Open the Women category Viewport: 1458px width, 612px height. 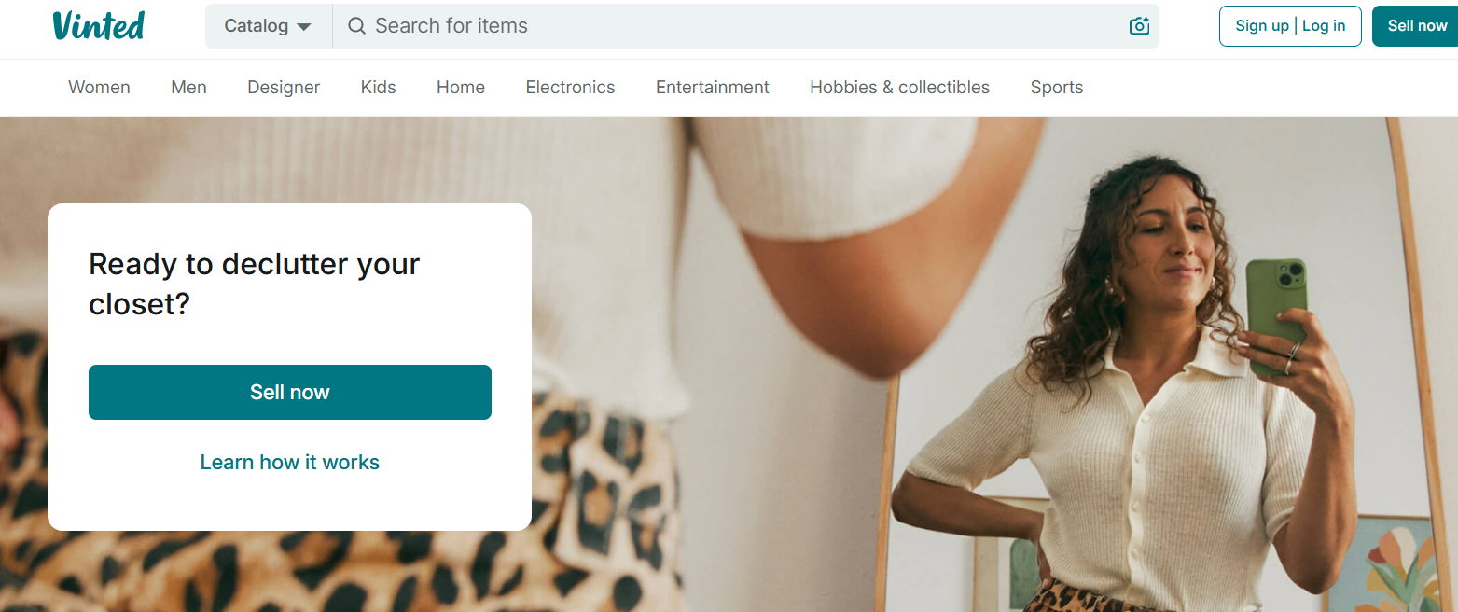[x=100, y=88]
